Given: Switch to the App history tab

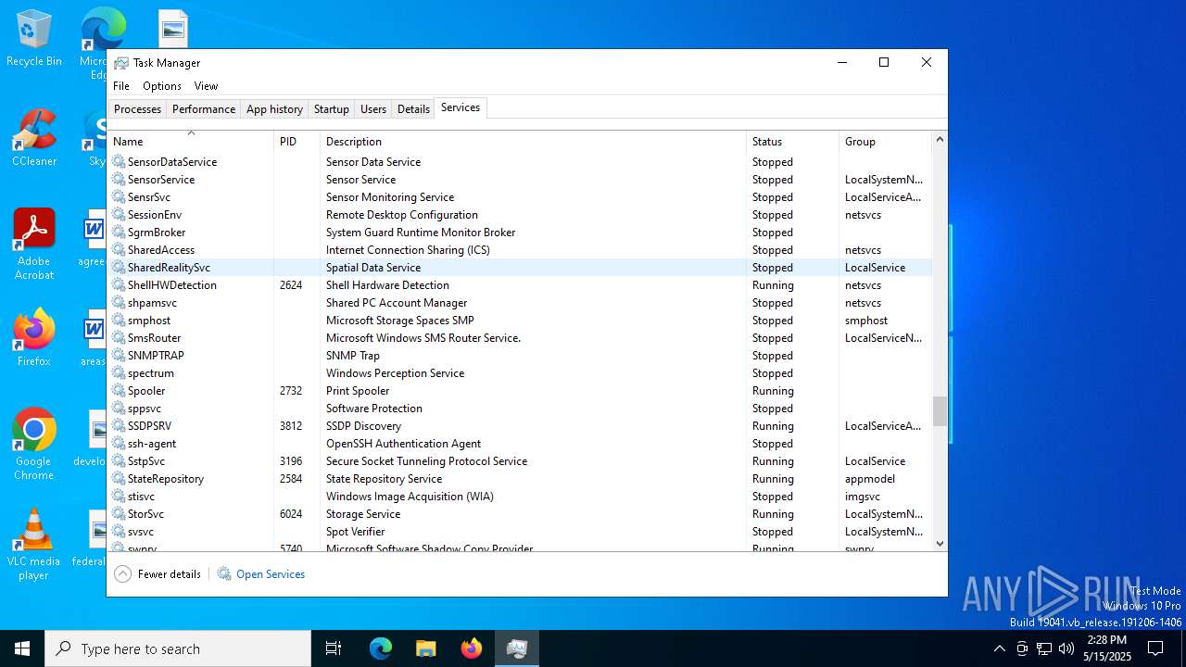Looking at the screenshot, I should point(274,109).
